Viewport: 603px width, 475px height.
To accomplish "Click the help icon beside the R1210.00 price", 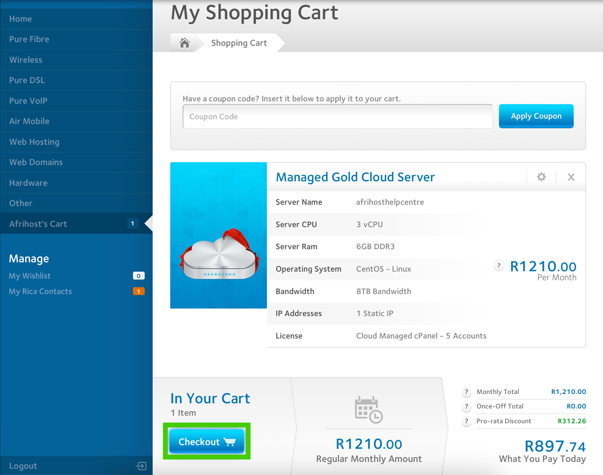I will click(499, 265).
